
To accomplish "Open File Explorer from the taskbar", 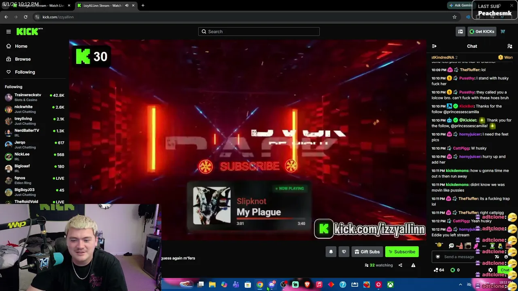I will pyautogui.click(x=212, y=285).
